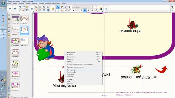175x98 pixels.
Task: Click the toolbar settings gear icon
Action: tap(172, 7)
